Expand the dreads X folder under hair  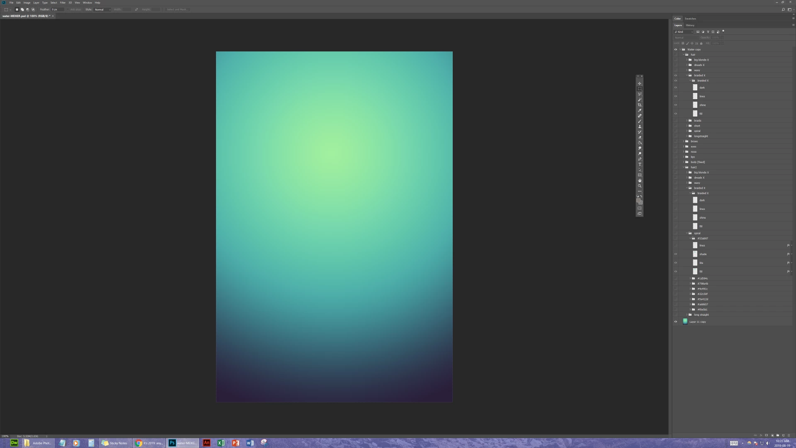[x=687, y=65]
